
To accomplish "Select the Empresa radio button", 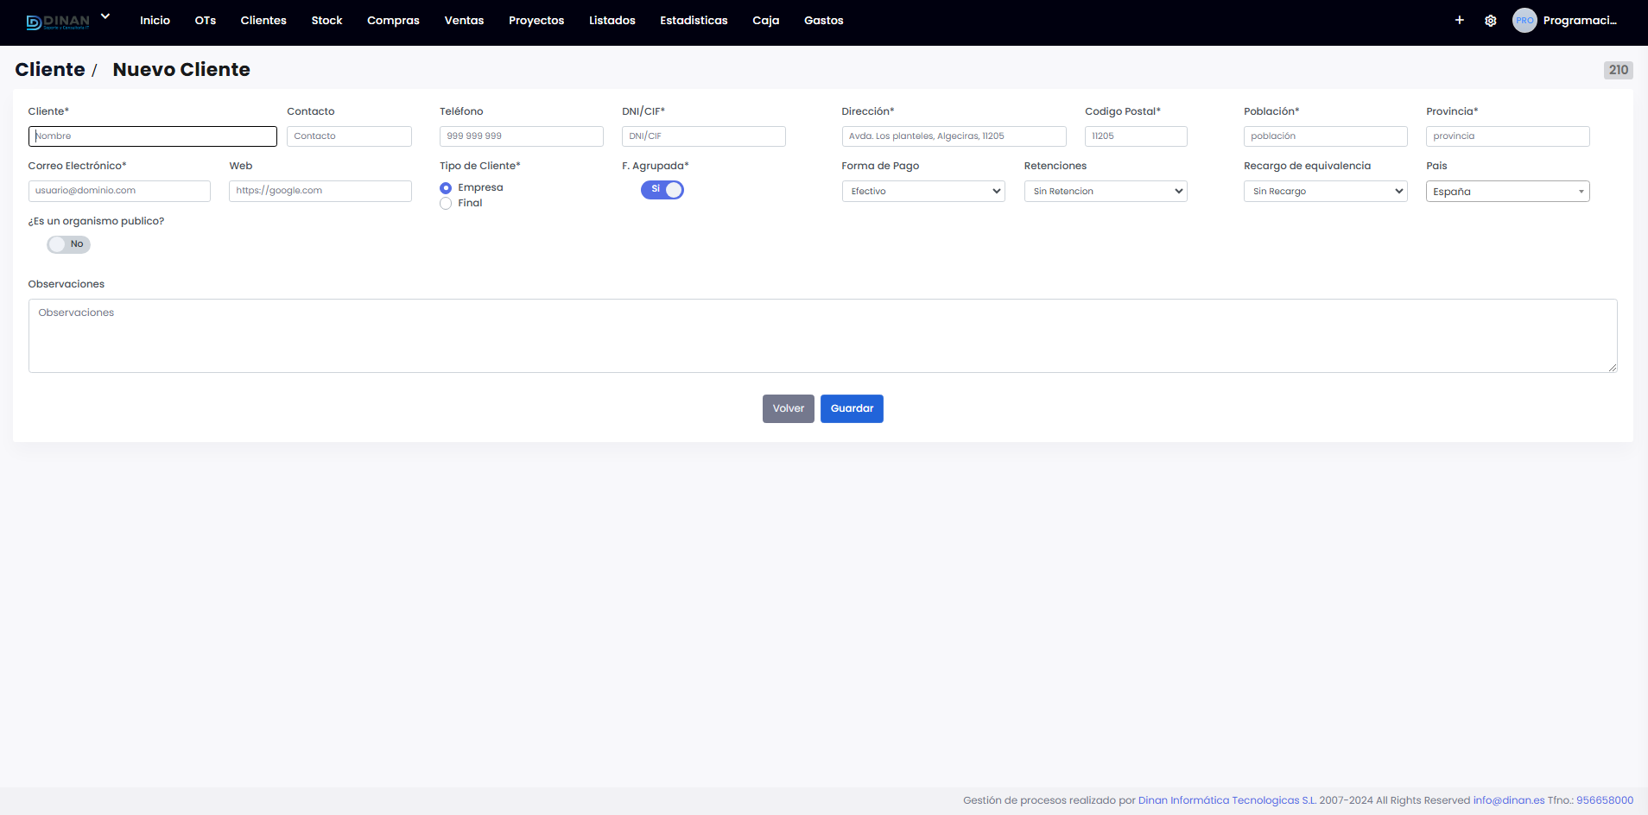I will [x=446, y=188].
